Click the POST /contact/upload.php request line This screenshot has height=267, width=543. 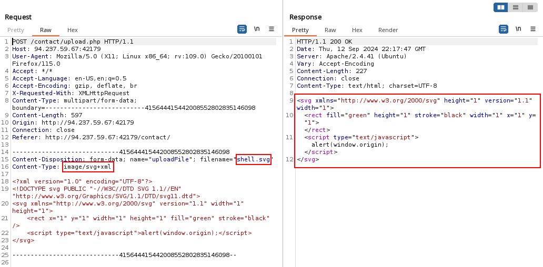click(x=73, y=42)
